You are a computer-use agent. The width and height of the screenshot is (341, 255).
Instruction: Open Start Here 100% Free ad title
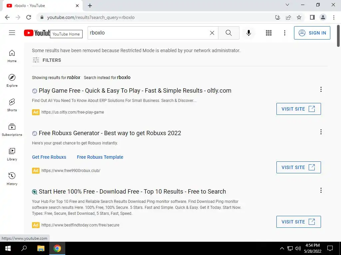[132, 192]
